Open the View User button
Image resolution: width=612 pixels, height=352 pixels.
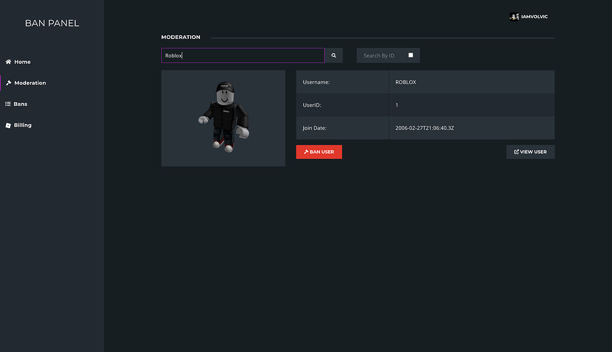point(530,152)
